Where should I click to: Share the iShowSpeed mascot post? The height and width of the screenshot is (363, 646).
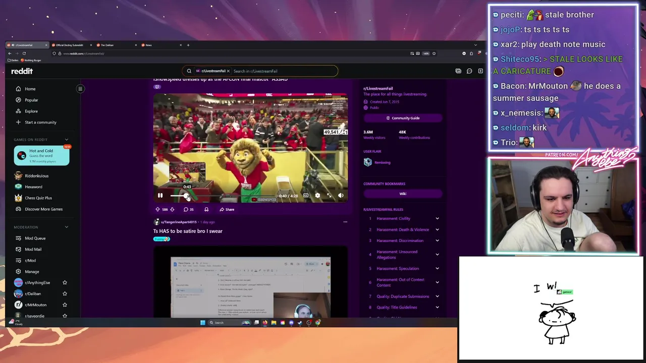[x=227, y=209]
